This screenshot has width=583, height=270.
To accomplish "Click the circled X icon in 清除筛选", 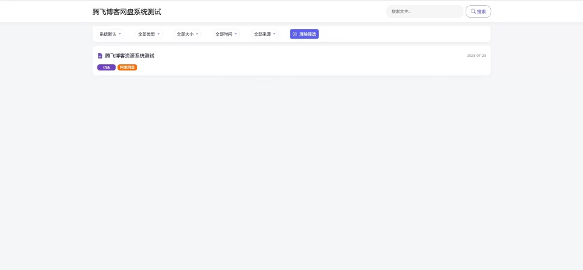I will click(295, 34).
